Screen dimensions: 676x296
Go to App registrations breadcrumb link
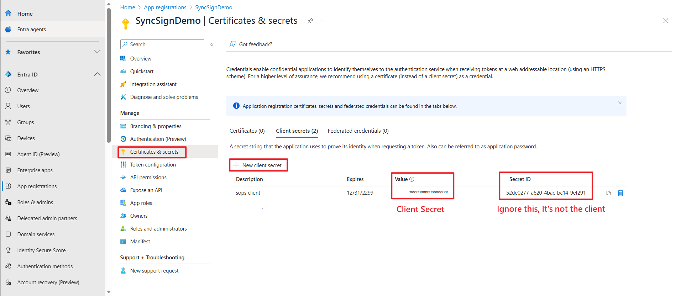coord(165,7)
